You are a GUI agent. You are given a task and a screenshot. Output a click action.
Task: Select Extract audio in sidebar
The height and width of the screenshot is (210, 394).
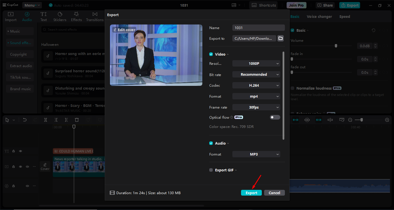coord(20,66)
